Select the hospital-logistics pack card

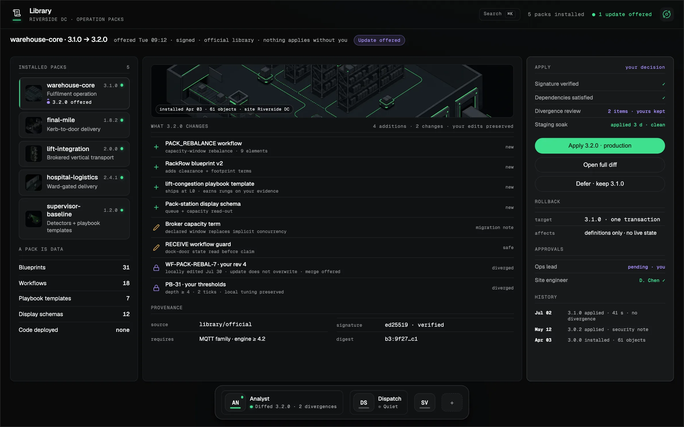pos(74,182)
